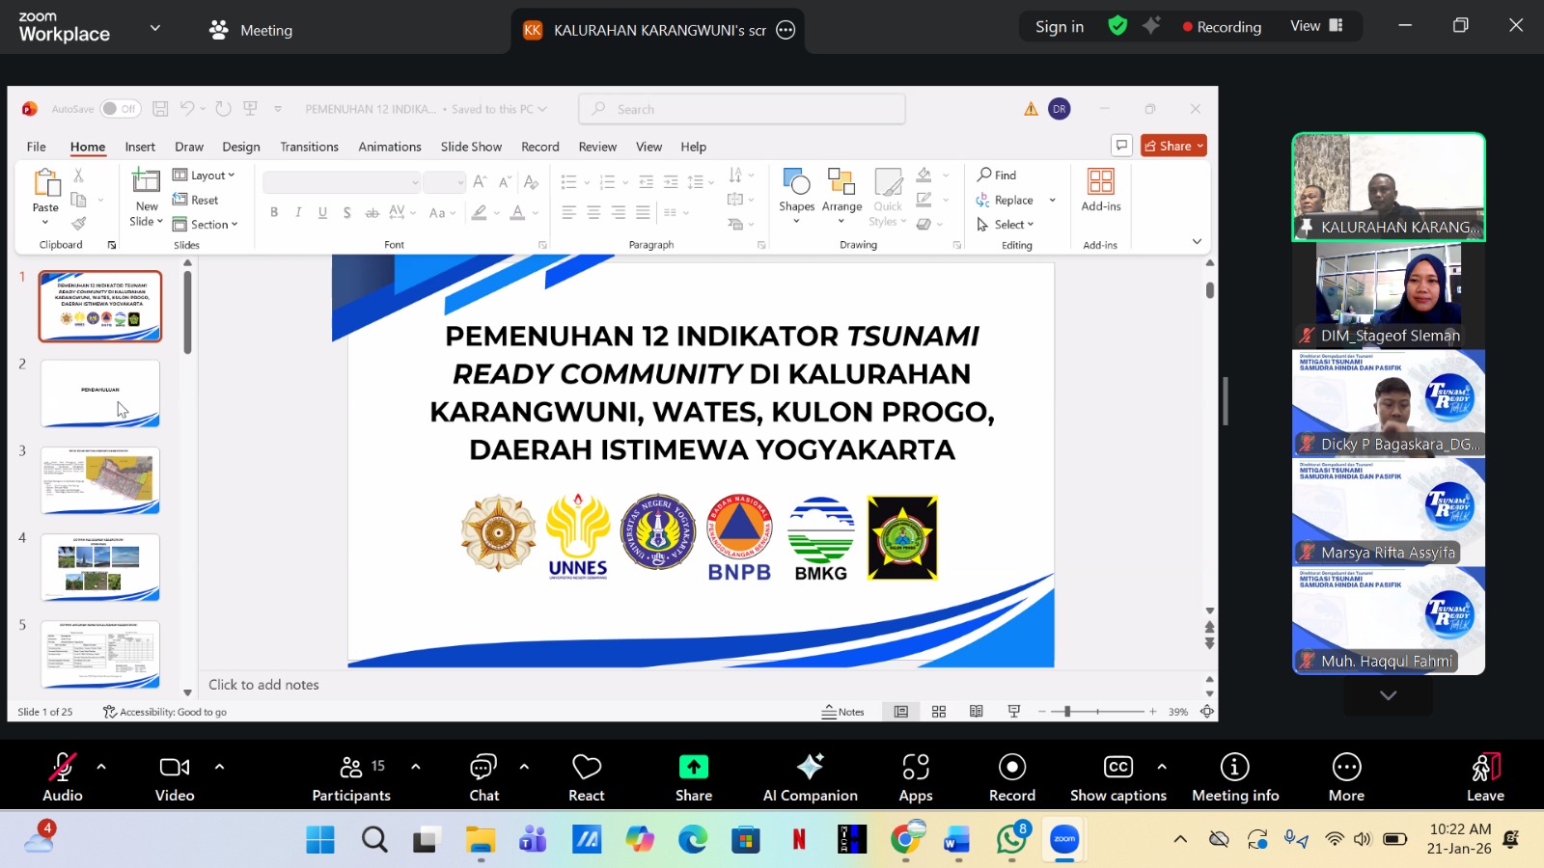Open the More options icon
Screen dimensions: 1544x868
1346,768
